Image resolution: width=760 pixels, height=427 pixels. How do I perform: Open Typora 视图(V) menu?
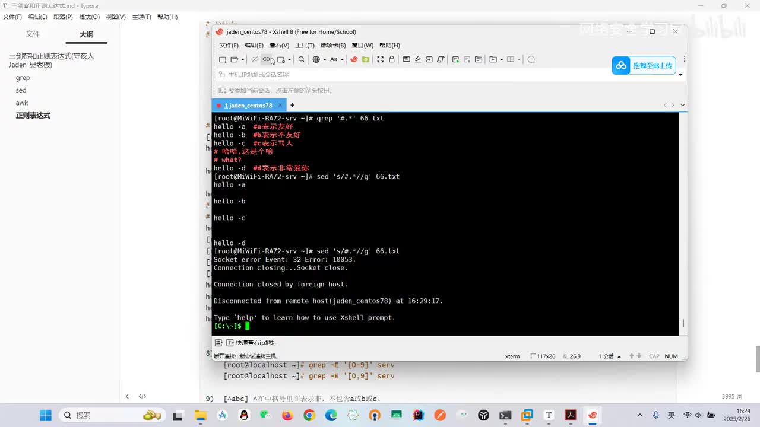tap(116, 17)
